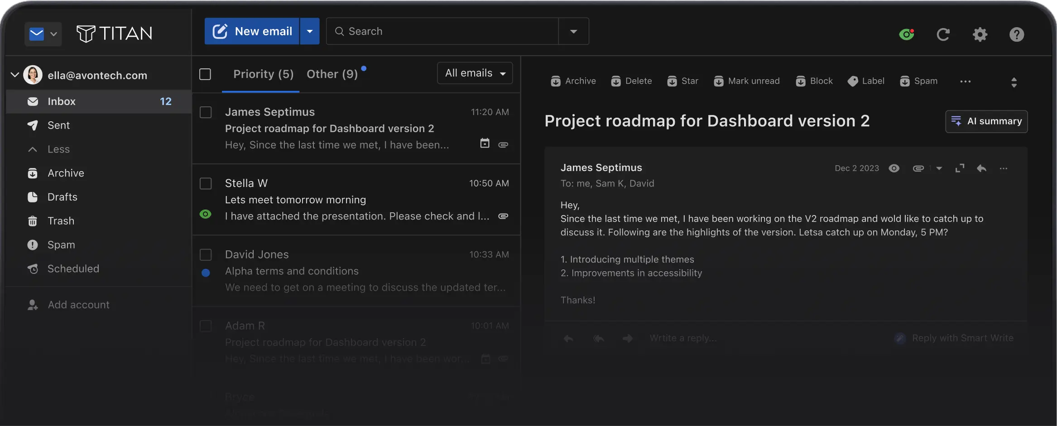This screenshot has width=1057, height=426.
Task: Switch to the Priority (5) tab
Action: pyautogui.click(x=263, y=74)
